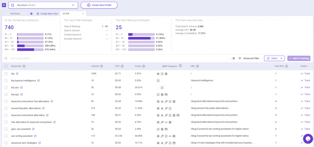Open external link icon for 'biq app'
Screen dimensions: 314x147
tap(21, 95)
